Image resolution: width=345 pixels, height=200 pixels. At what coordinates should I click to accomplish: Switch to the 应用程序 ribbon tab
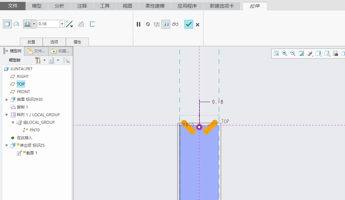tap(187, 6)
